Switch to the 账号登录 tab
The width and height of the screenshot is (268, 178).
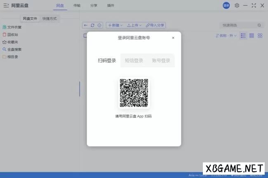click(x=161, y=60)
